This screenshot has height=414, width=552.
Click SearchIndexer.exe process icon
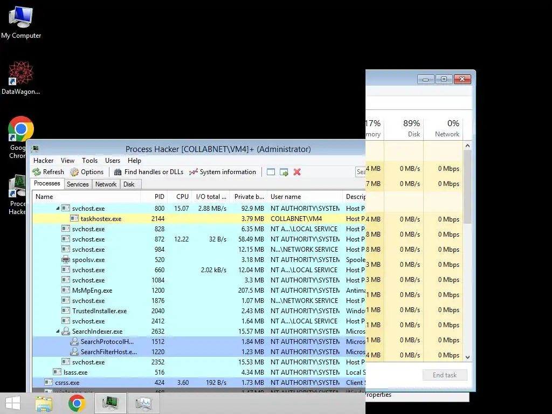(65, 332)
